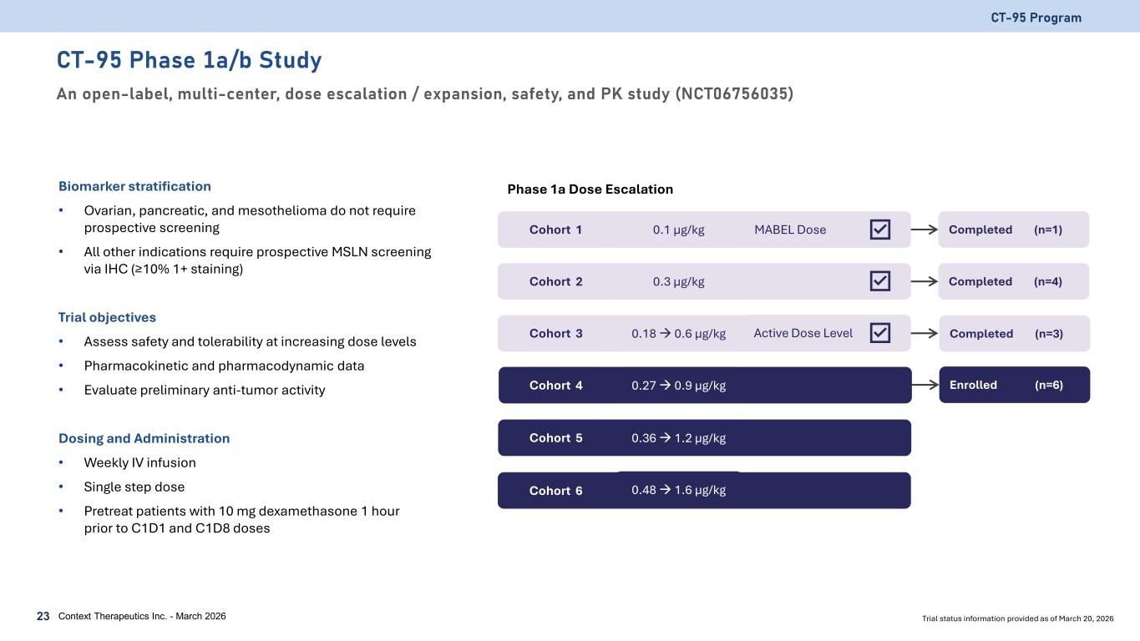Click the CT-95 Phase 1a/b Study title
The height and width of the screenshot is (641, 1140).
point(189,60)
